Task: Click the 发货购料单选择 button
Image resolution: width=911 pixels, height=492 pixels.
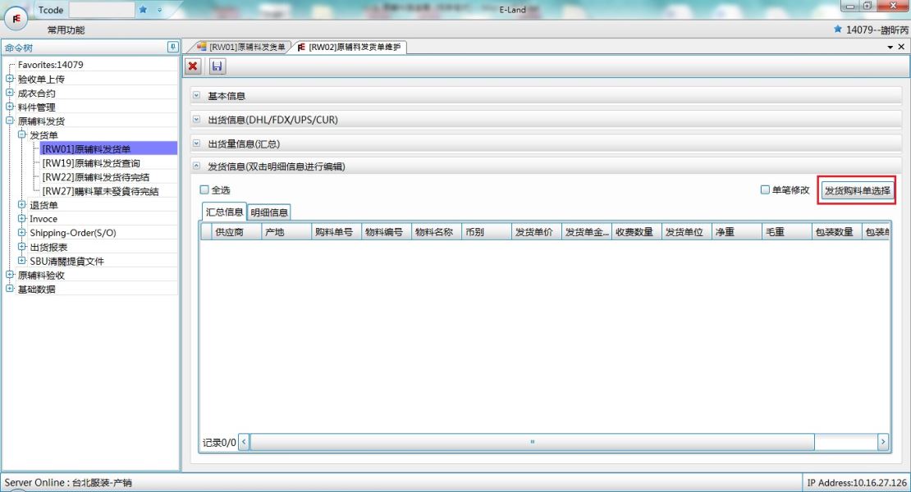Action: [x=857, y=190]
